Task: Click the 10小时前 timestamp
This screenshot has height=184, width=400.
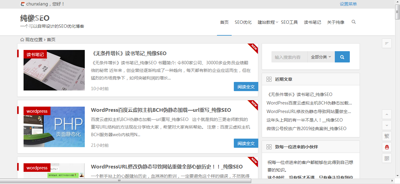Action: click(x=100, y=89)
